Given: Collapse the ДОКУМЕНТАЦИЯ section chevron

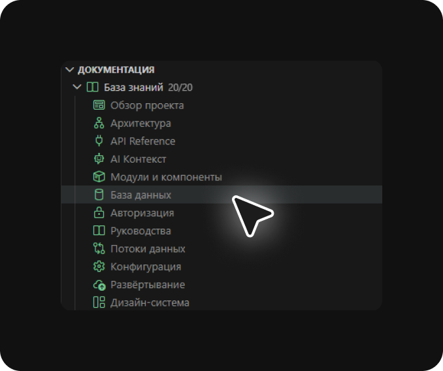Looking at the screenshot, I should (70, 69).
